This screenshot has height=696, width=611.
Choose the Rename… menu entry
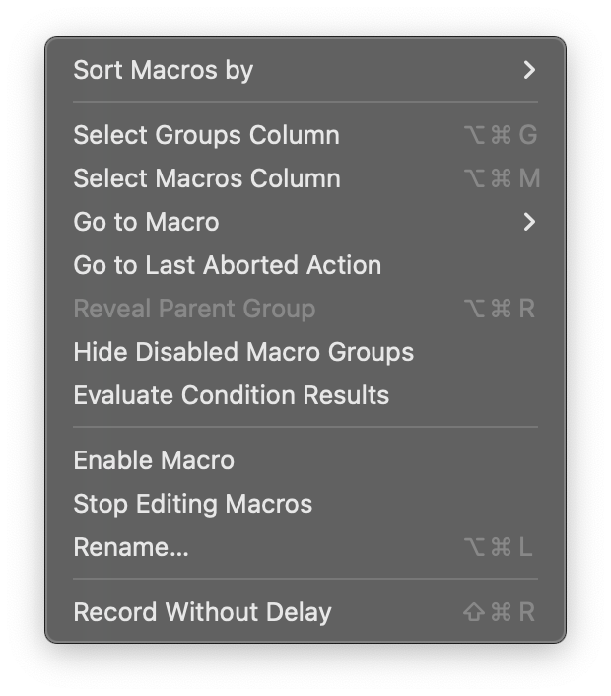[131, 547]
